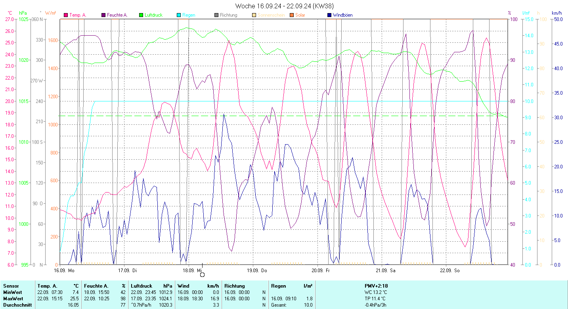The image size is (568, 309).
Task: Click the purple Feuchte A. legend swatch
Action: [x=103, y=15]
